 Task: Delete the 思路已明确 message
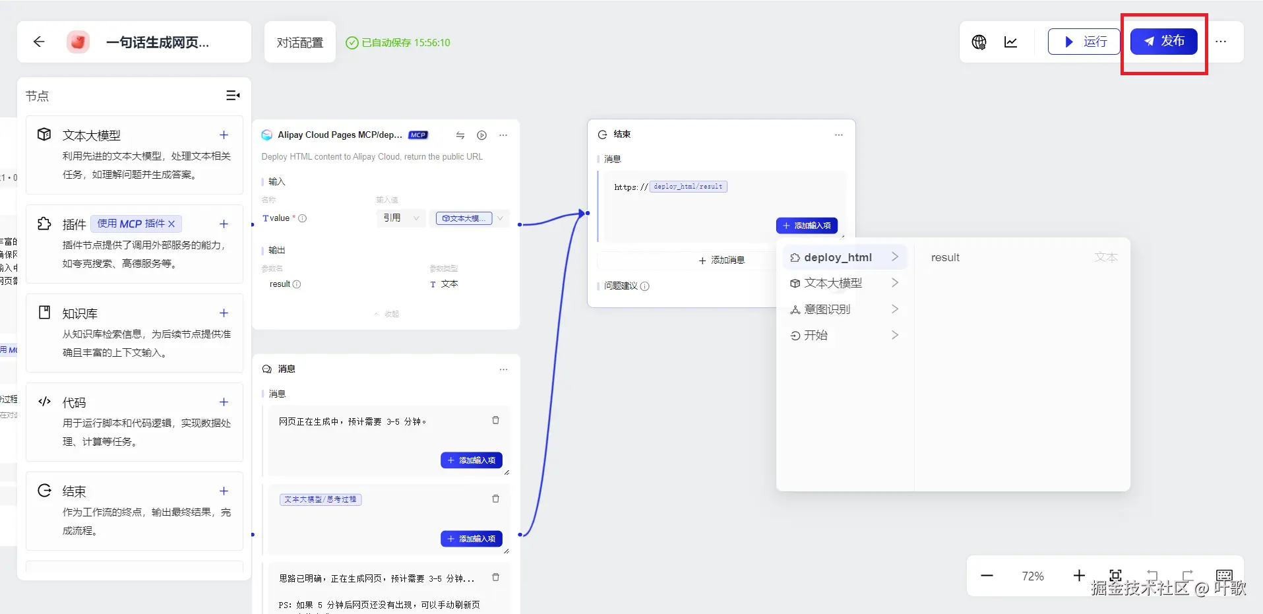pyautogui.click(x=496, y=577)
